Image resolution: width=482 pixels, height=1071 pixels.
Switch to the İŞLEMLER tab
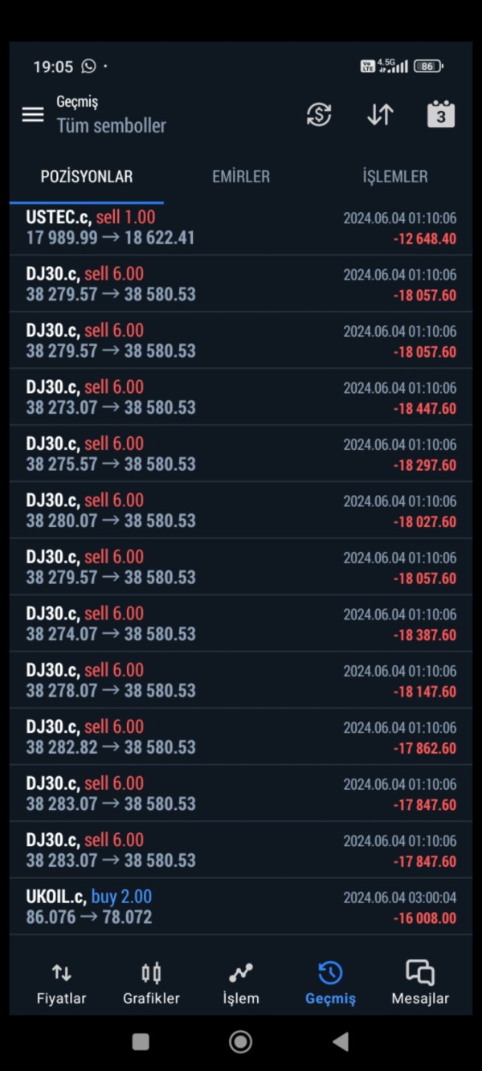[x=395, y=177]
